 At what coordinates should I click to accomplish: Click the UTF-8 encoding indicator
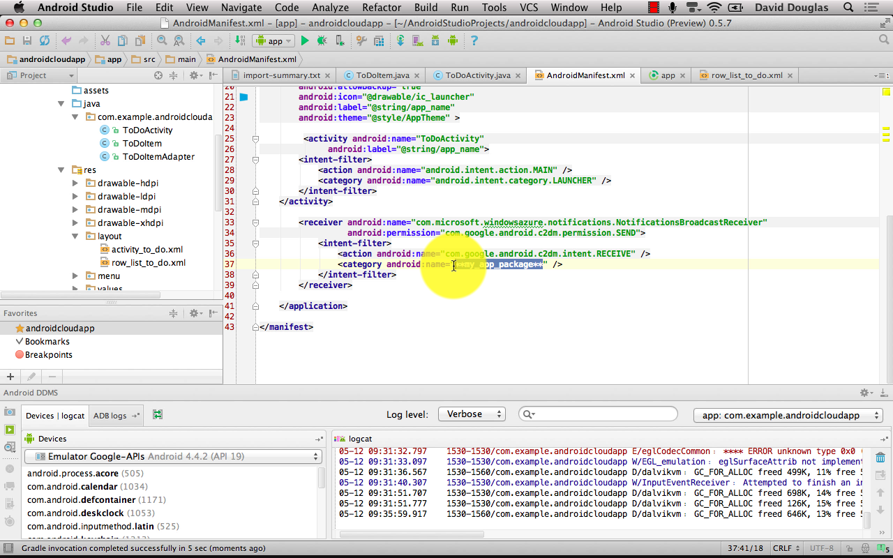click(x=822, y=548)
